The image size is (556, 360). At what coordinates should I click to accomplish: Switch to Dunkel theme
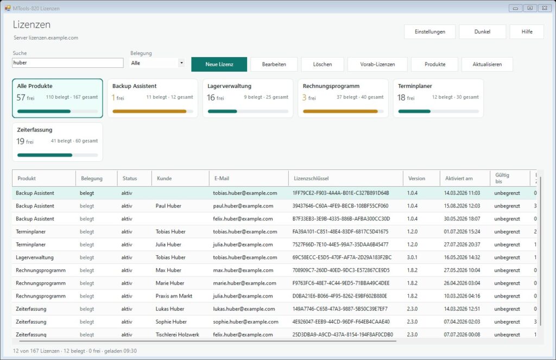click(x=482, y=31)
